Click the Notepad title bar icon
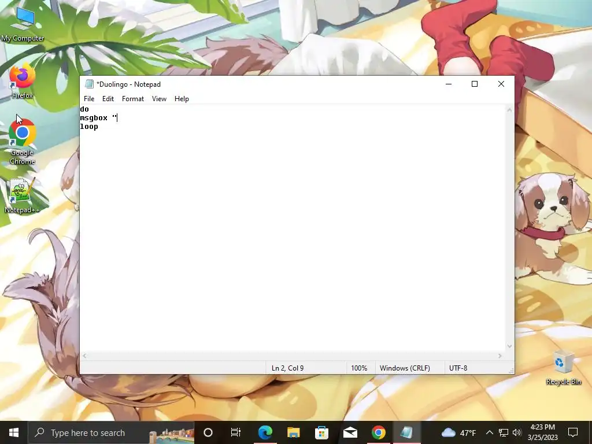Screen dimensions: 592x444 pyautogui.click(x=89, y=84)
